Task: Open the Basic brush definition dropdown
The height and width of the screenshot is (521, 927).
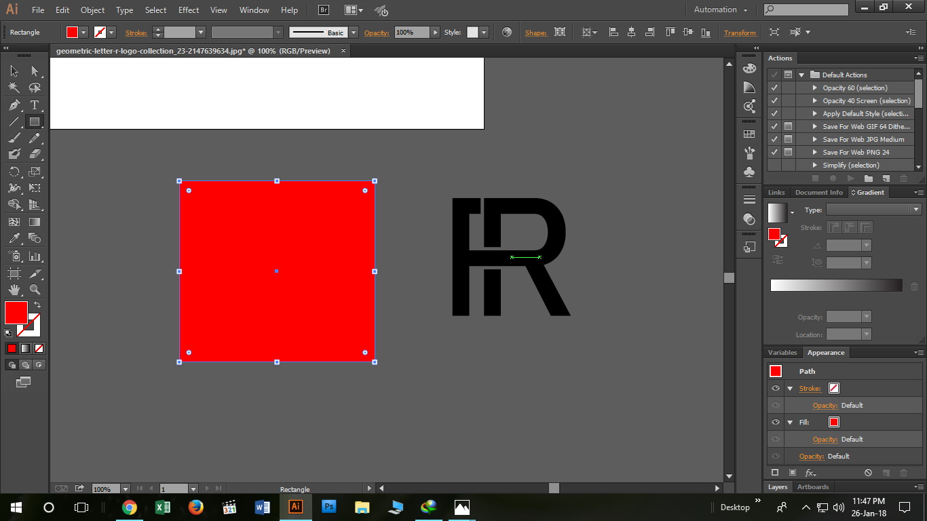Action: [354, 32]
